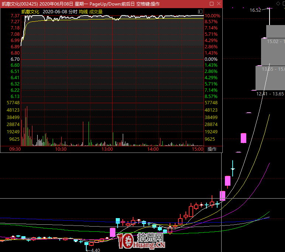
Task: Toggle the side panel icon in chart header
Action: [200, 12]
